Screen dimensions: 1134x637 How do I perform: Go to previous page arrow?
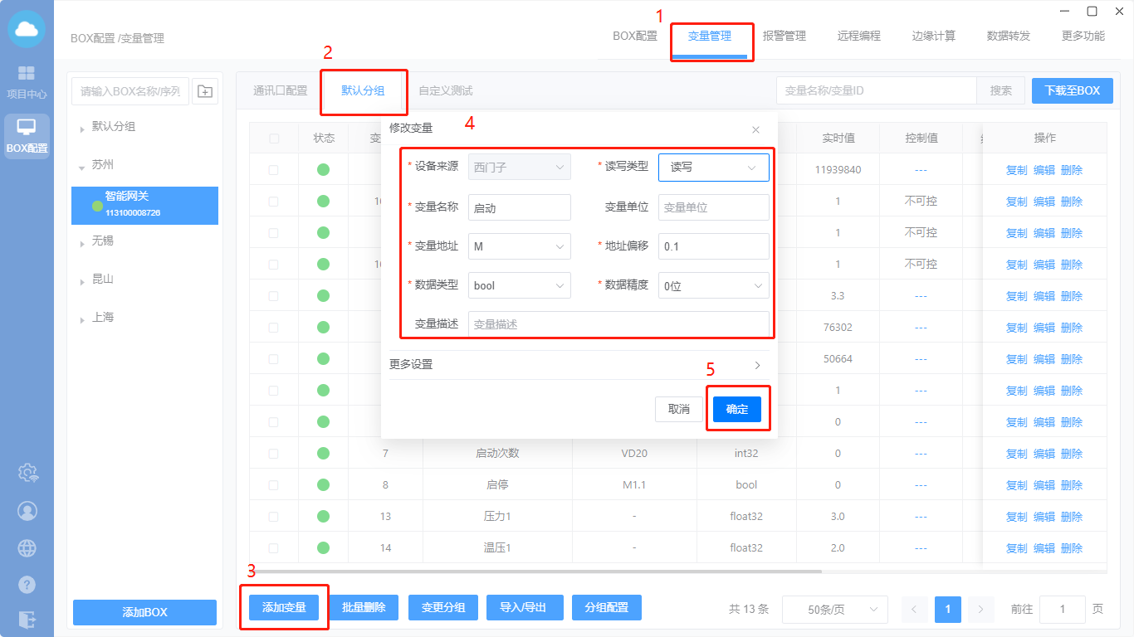[914, 609]
